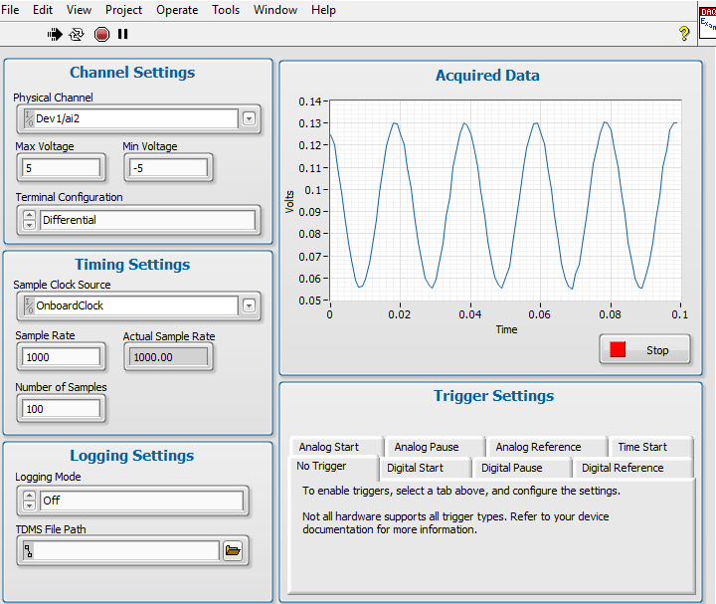
Task: Click the TDMS File Path text field
Action: tap(126, 551)
